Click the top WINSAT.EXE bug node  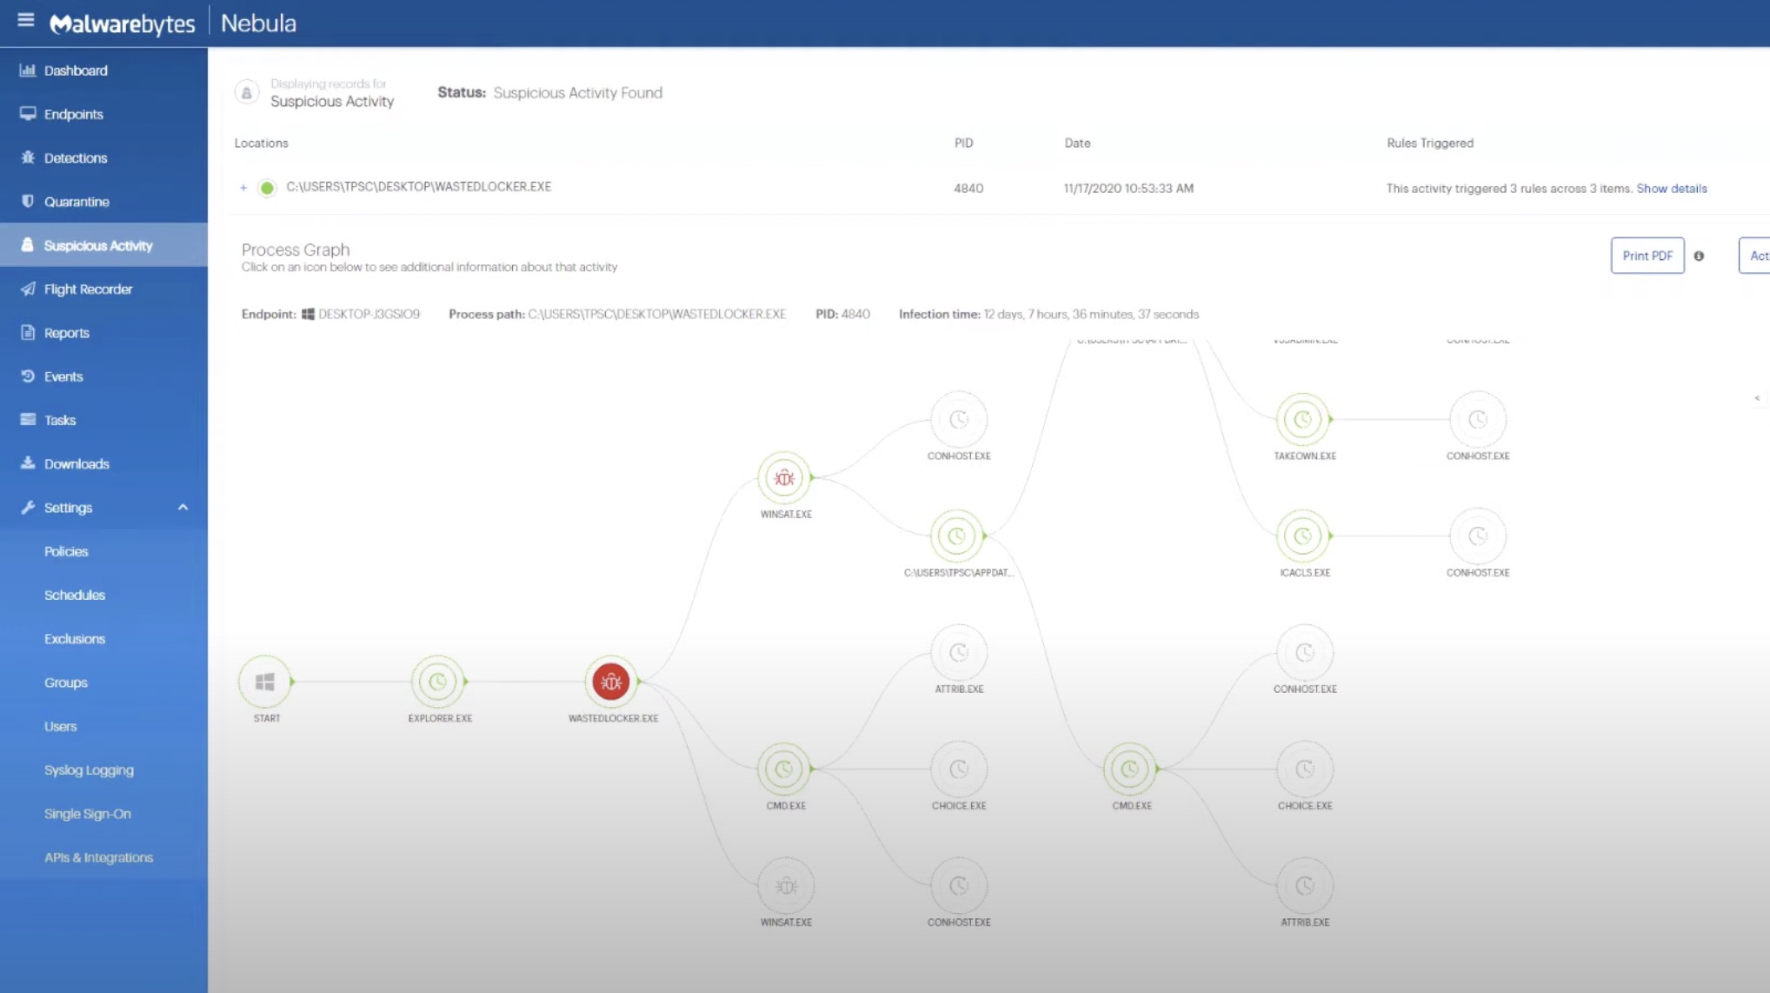click(784, 477)
